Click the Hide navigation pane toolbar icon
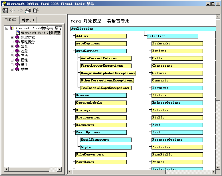Screen dimensions: 222x176 point(5,11)
